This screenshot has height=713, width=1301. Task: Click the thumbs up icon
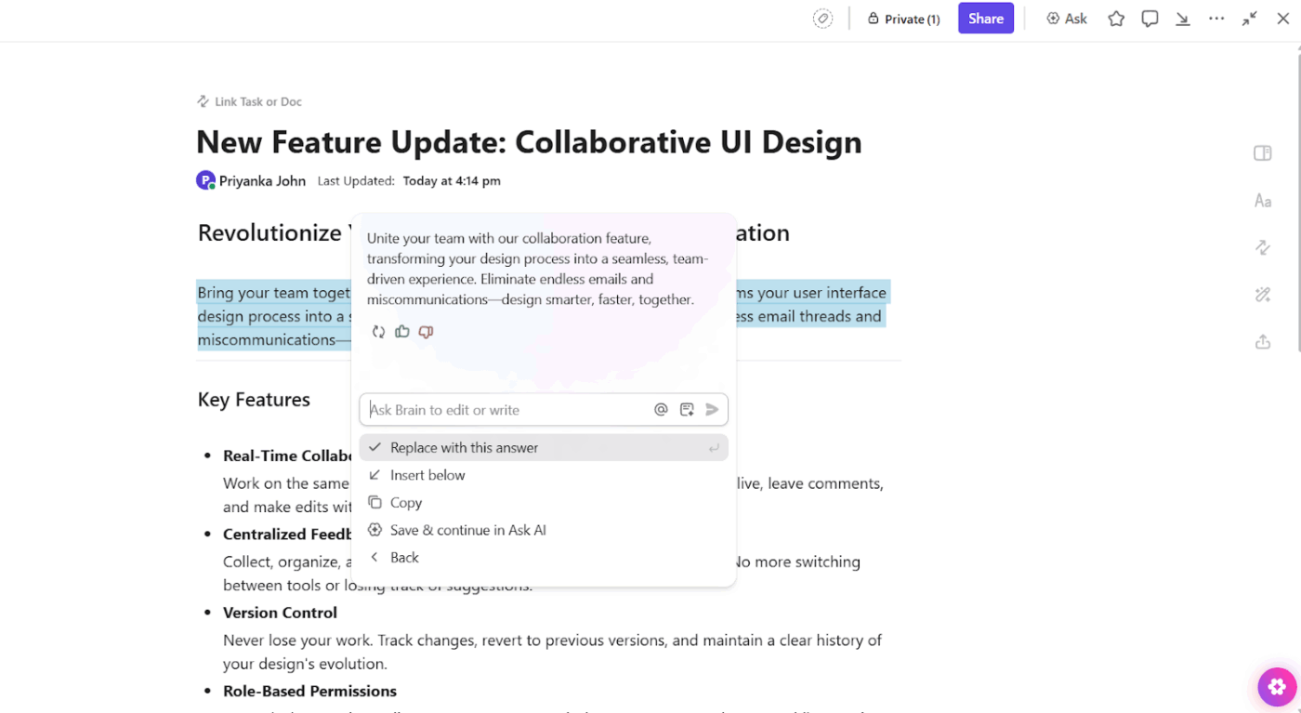pyautogui.click(x=402, y=332)
